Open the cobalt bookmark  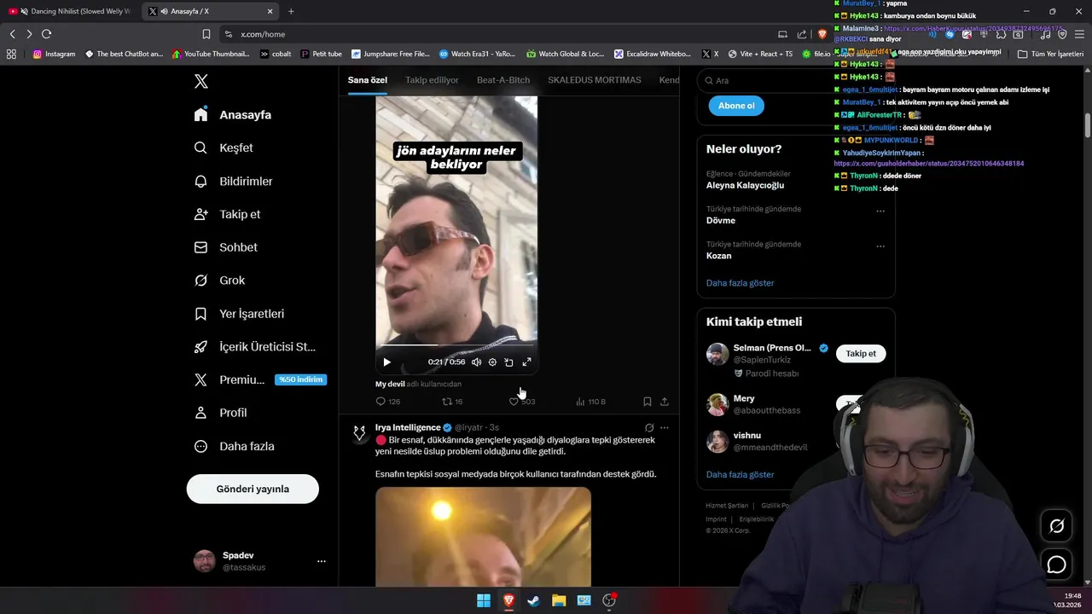point(276,54)
